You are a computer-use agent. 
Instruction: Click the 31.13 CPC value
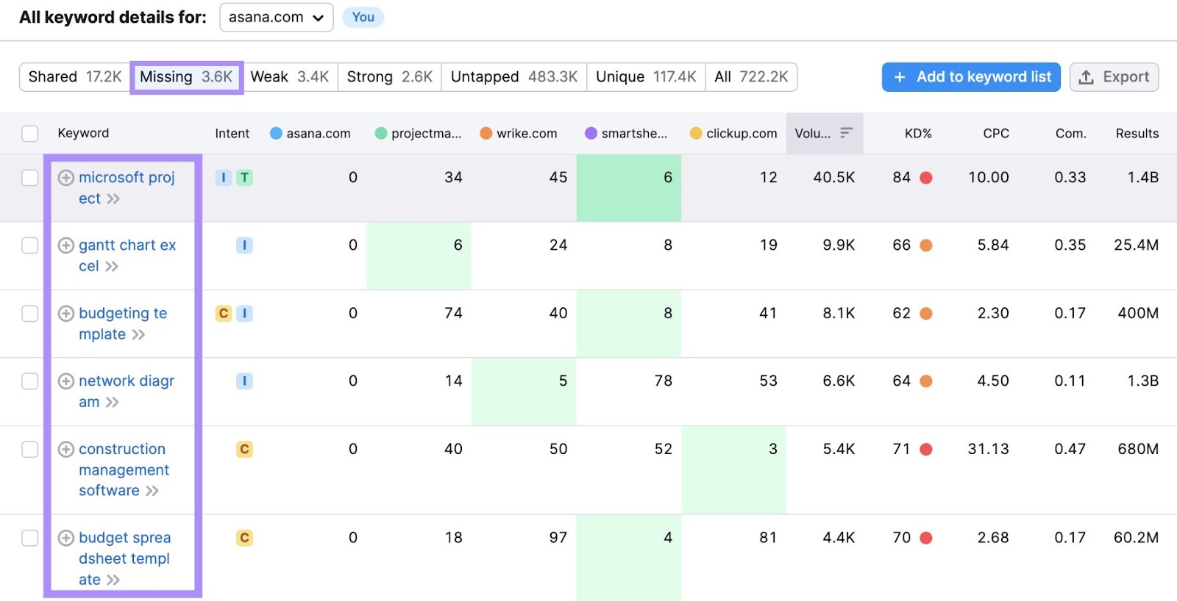tap(988, 449)
